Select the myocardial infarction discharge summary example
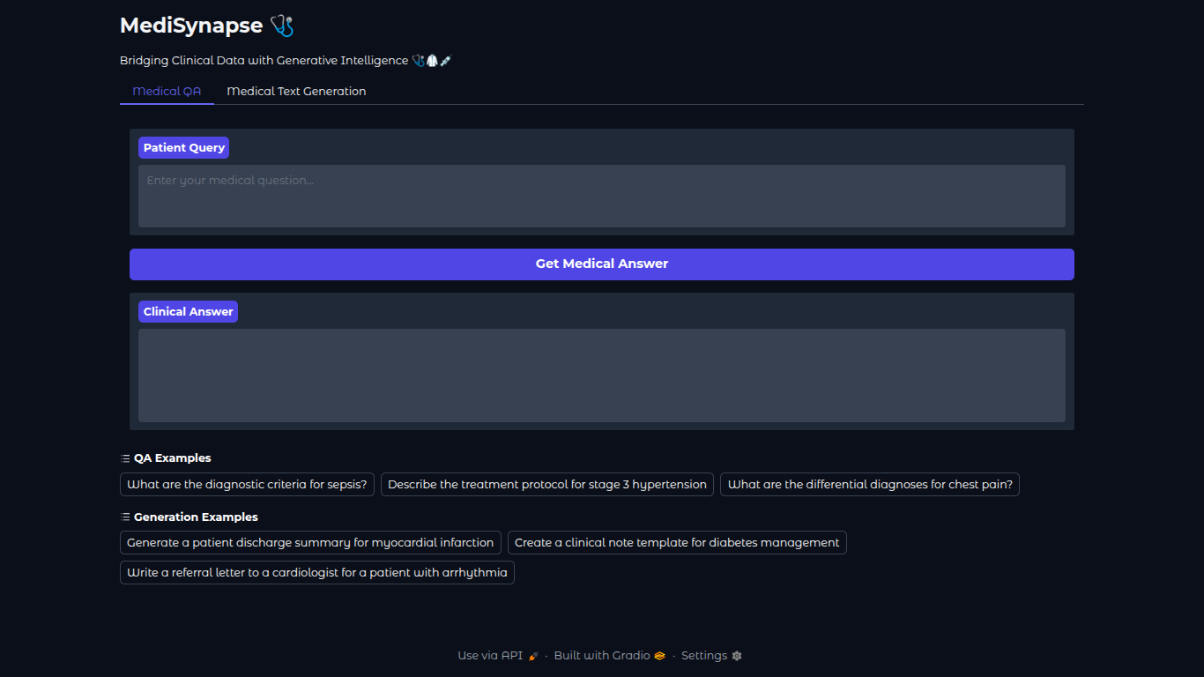 pos(310,543)
